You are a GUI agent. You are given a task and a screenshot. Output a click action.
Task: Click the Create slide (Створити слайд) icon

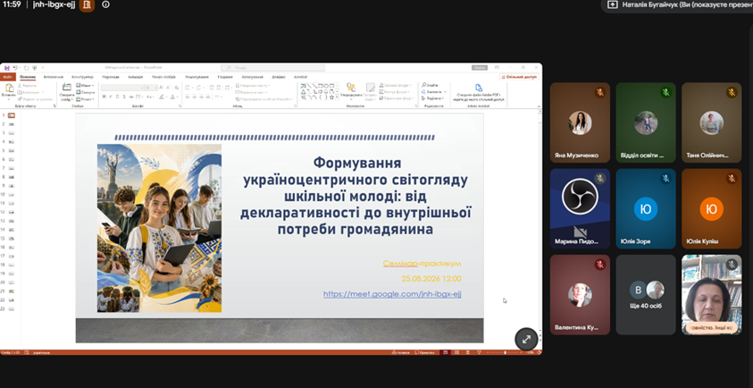pos(67,87)
